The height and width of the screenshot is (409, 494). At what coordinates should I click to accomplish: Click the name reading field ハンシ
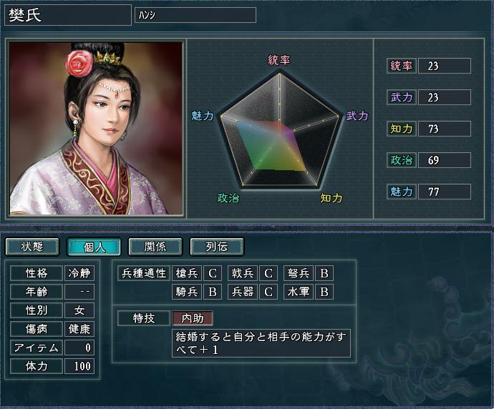195,15
